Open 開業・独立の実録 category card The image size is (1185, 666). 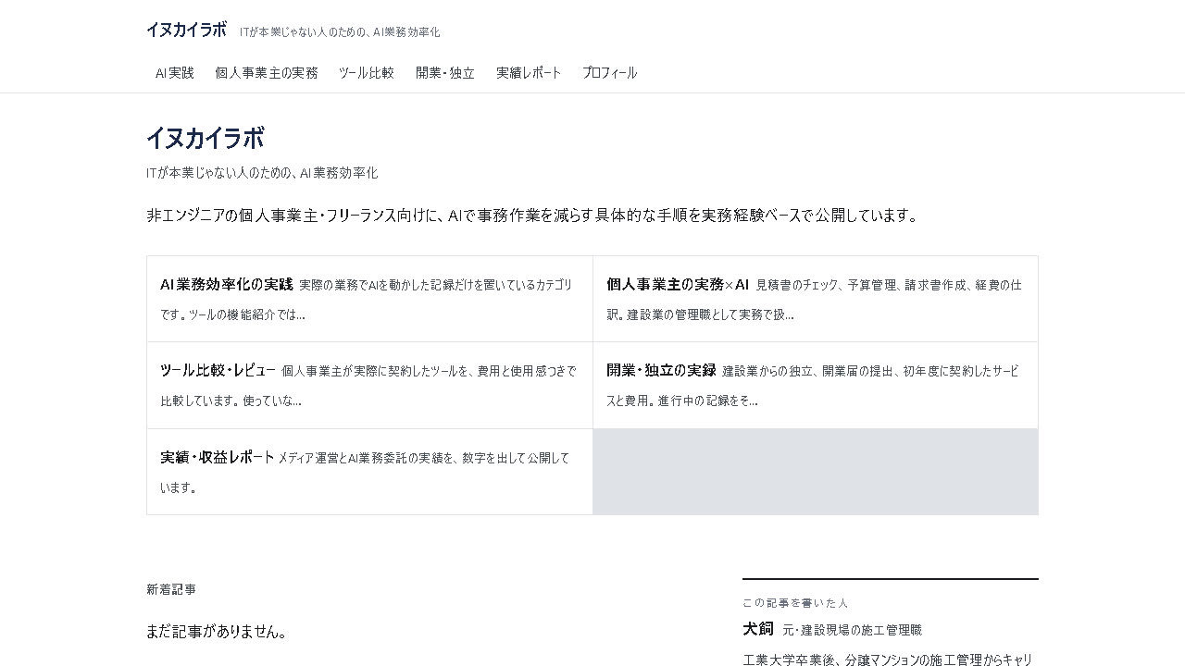point(816,385)
